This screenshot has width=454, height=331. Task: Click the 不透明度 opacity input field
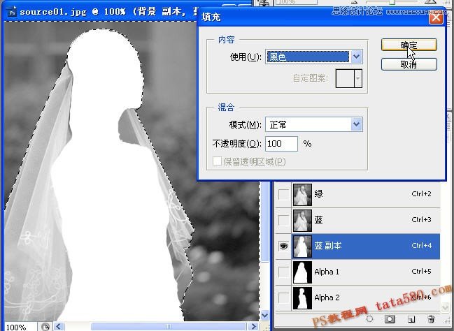click(x=281, y=144)
